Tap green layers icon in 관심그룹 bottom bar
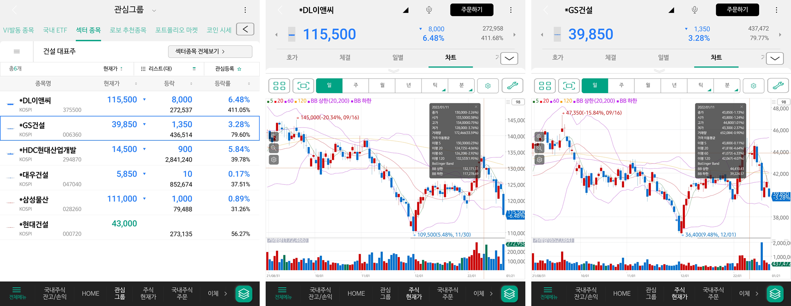 pos(244,294)
